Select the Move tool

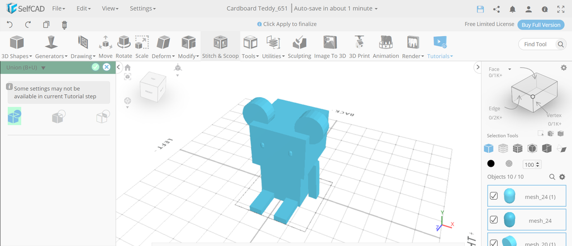click(106, 47)
